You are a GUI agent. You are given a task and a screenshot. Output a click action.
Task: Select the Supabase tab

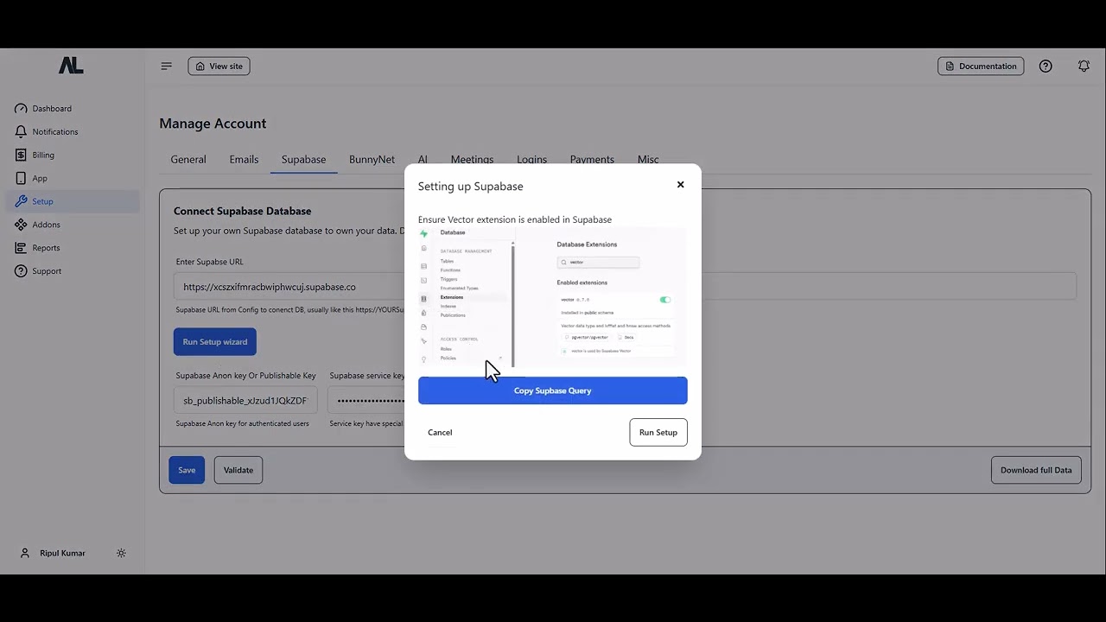[303, 160]
